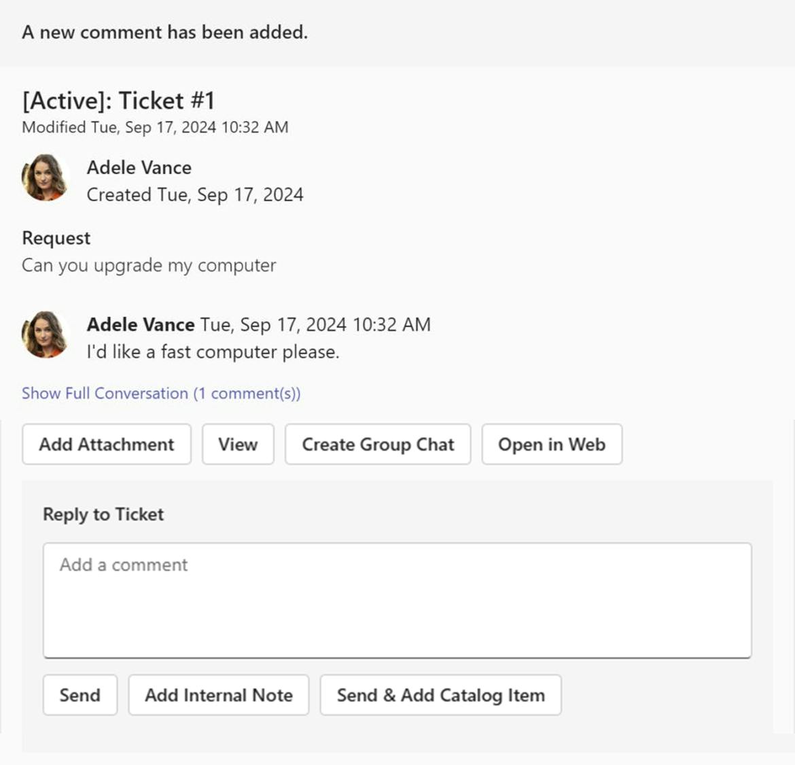
Task: Focus the Add a comment text box
Action: (x=397, y=600)
